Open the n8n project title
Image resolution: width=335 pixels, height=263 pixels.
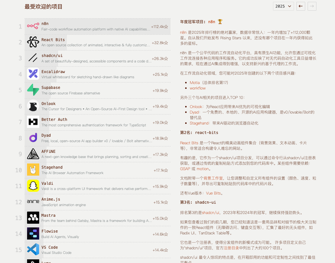coord(45,24)
